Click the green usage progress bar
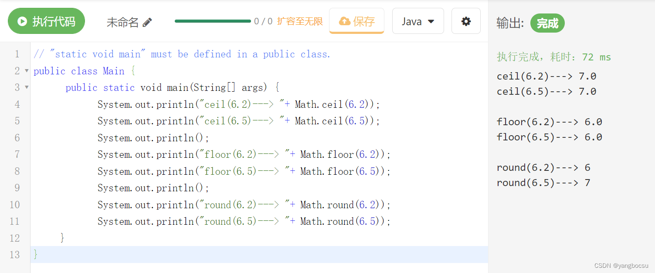Viewport: 655px width, 273px height. 213,21
